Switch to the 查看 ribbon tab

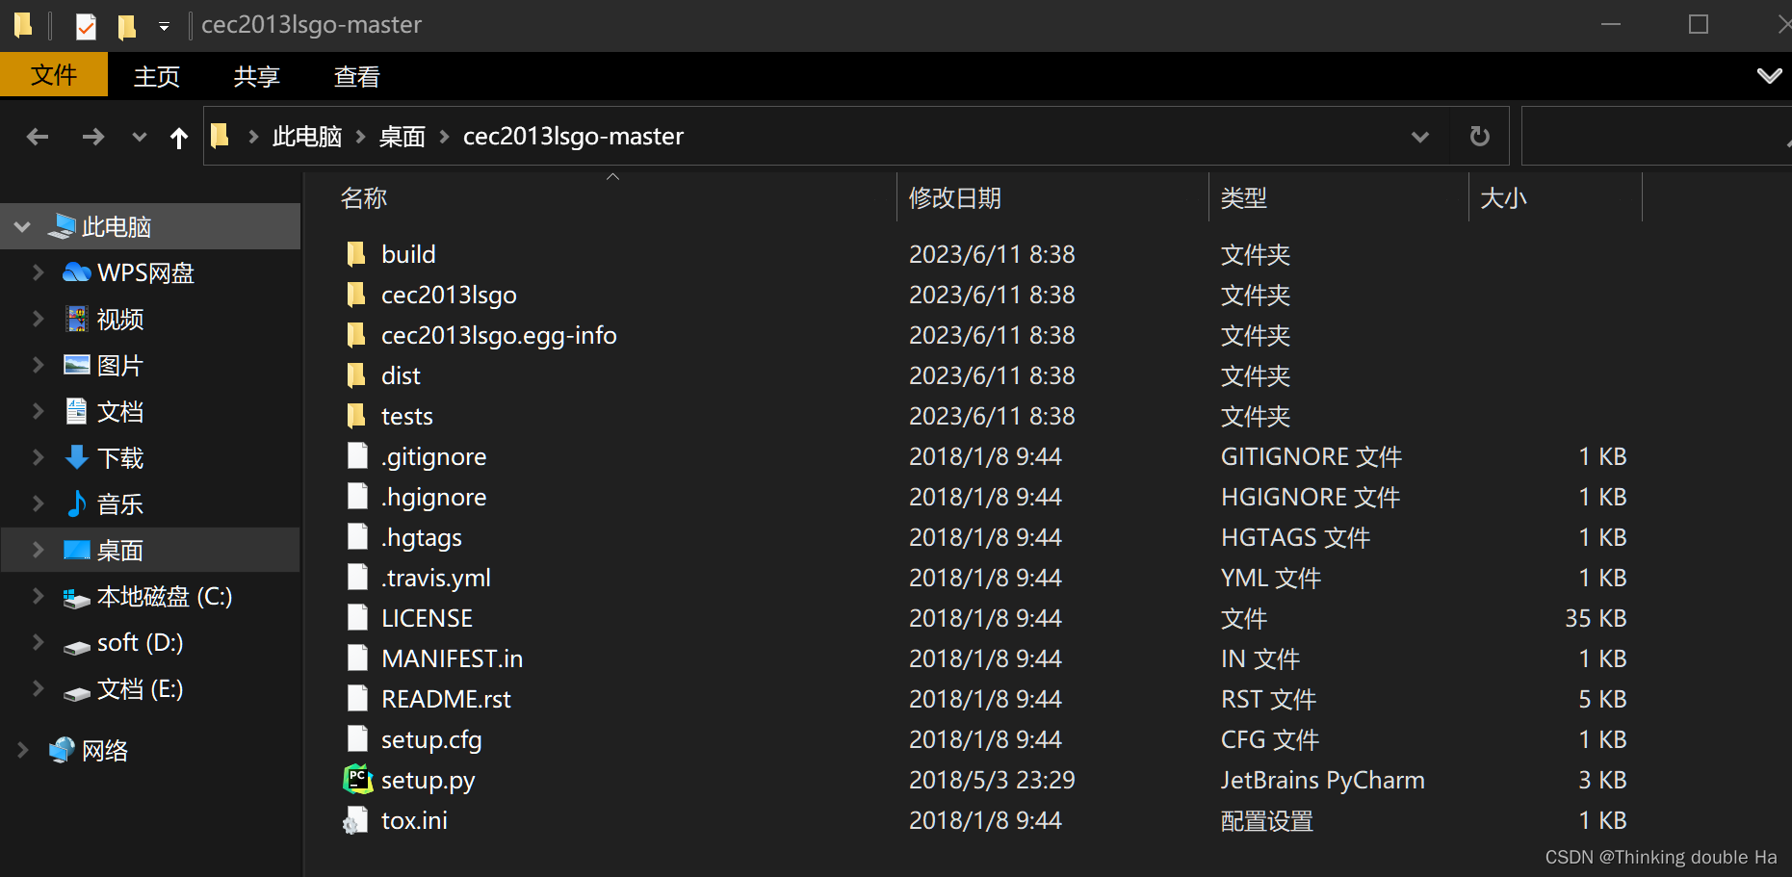(355, 76)
